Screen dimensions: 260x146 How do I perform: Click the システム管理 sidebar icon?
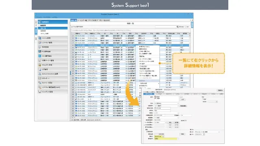[x=40, y=38]
